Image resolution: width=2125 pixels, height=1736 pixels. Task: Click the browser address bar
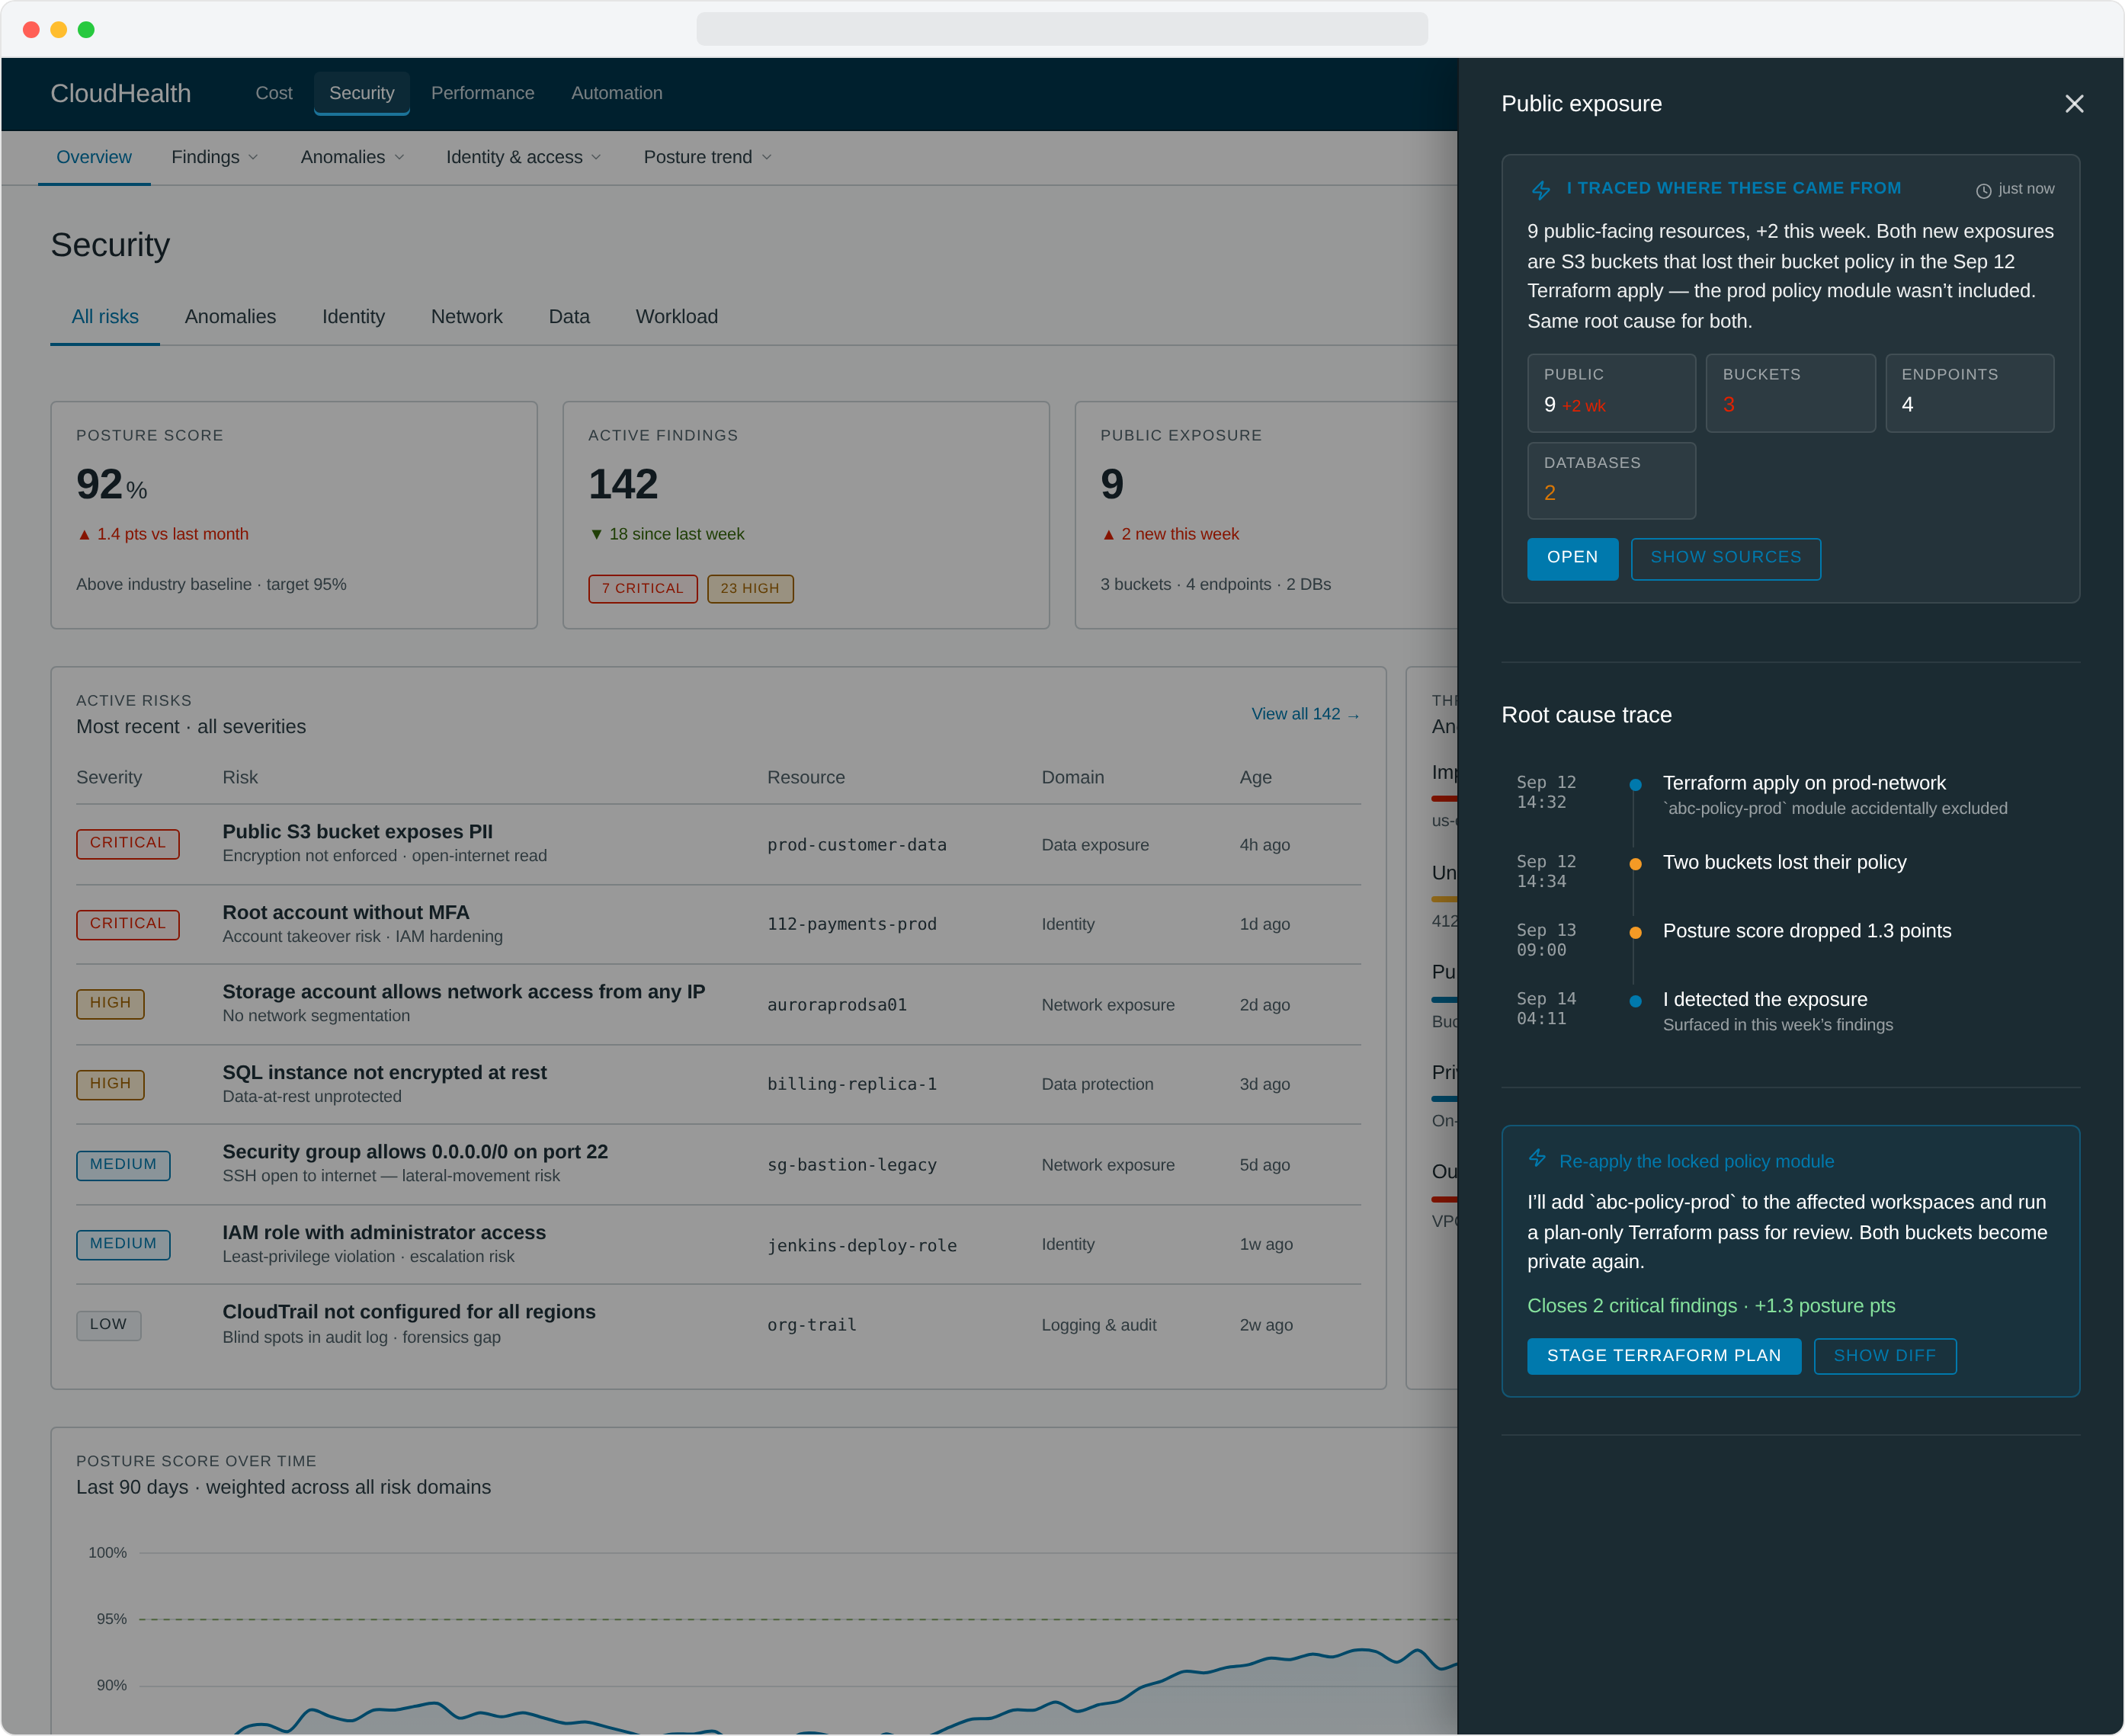coord(1061,29)
